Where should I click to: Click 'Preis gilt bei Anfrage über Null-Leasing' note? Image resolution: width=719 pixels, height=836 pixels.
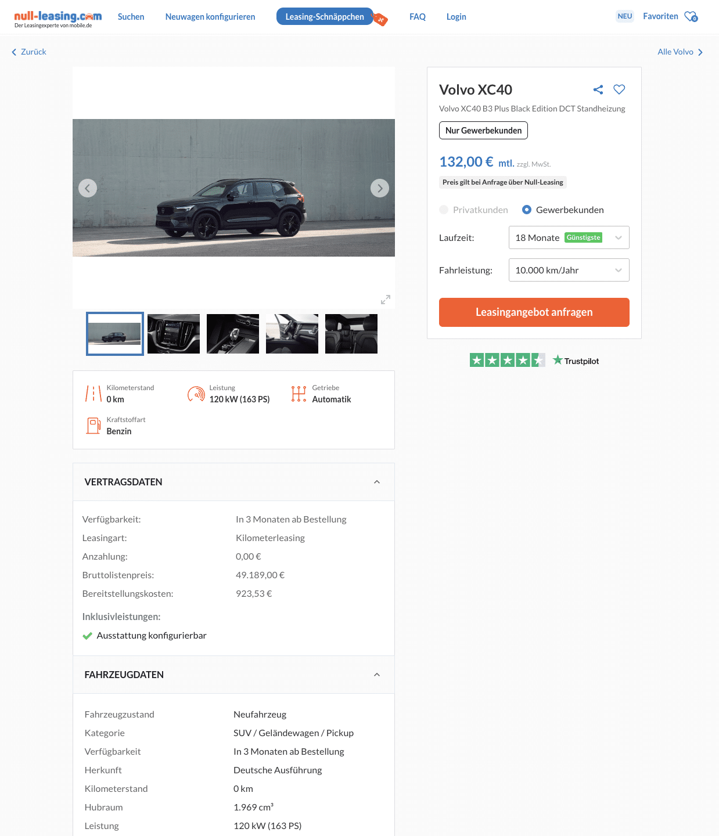[x=503, y=182]
